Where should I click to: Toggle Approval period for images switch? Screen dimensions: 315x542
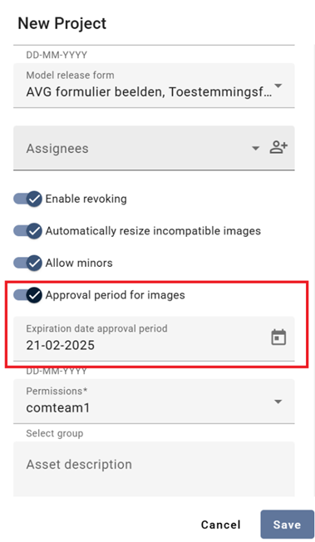tap(27, 295)
